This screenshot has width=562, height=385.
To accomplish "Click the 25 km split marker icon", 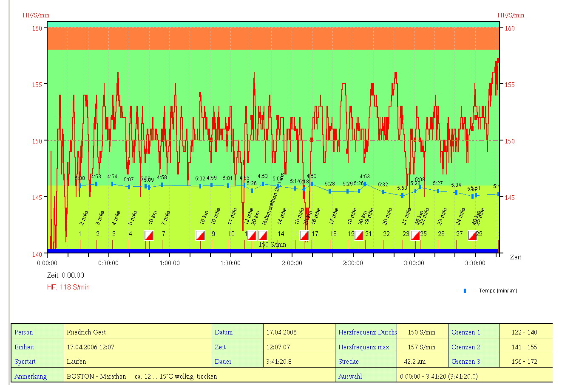I will [x=304, y=235].
